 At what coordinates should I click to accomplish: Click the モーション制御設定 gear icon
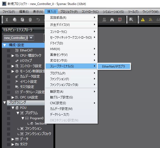click(x=17, y=71)
